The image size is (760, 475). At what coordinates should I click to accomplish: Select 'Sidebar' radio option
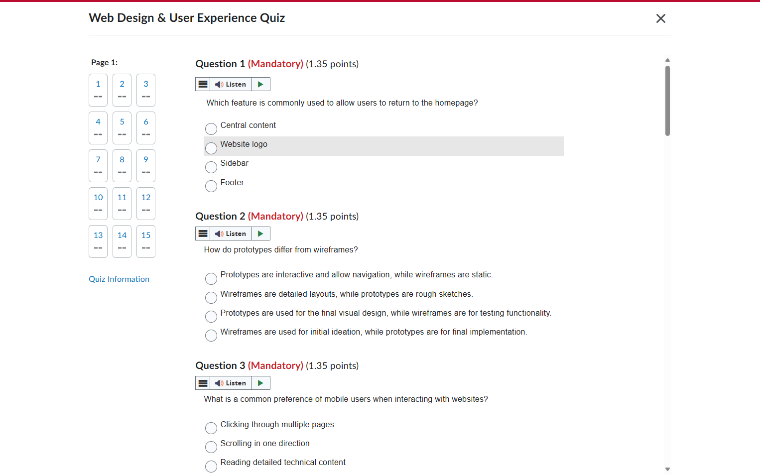(x=211, y=167)
